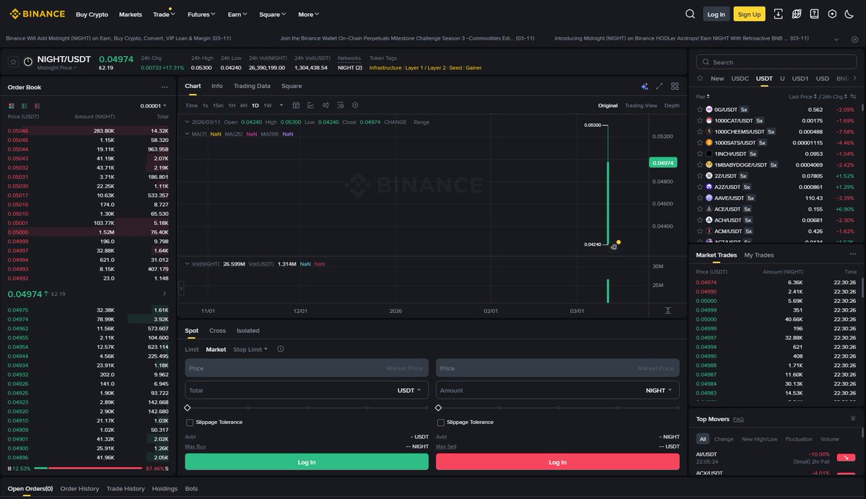Click the green Log In buy button
The width and height of the screenshot is (866, 499).
pos(306,462)
